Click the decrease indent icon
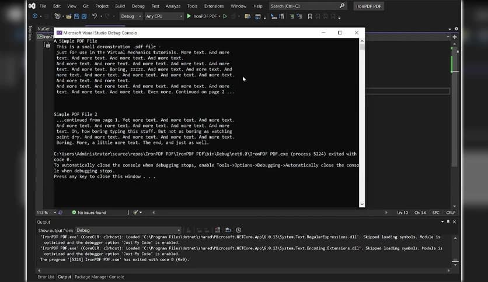The image size is (488, 282). click(x=292, y=16)
